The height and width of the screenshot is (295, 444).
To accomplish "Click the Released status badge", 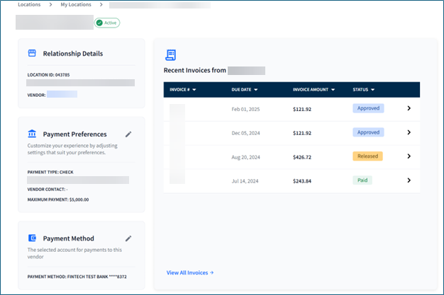I will 367,156.
